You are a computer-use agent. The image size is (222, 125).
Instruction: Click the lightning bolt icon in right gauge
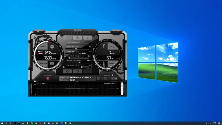(104, 46)
